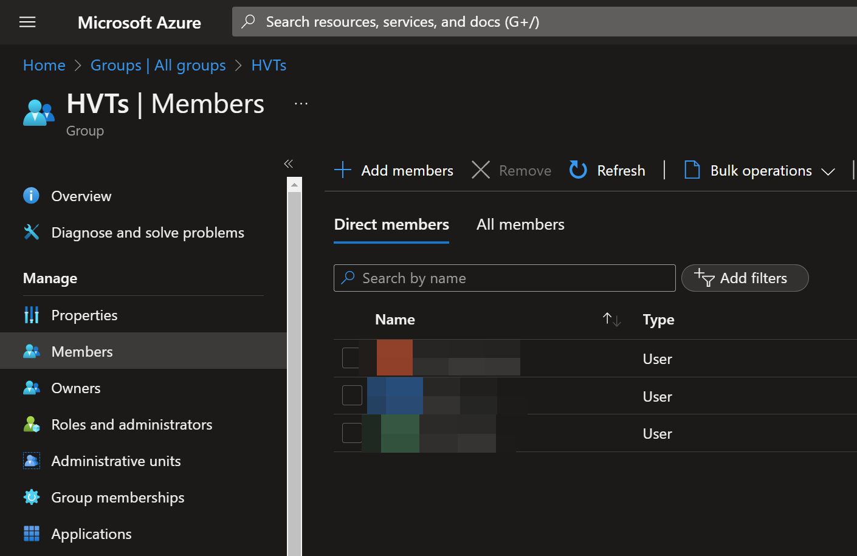Open the more options ellipsis next to Members
The width and height of the screenshot is (857, 556).
coord(301,104)
